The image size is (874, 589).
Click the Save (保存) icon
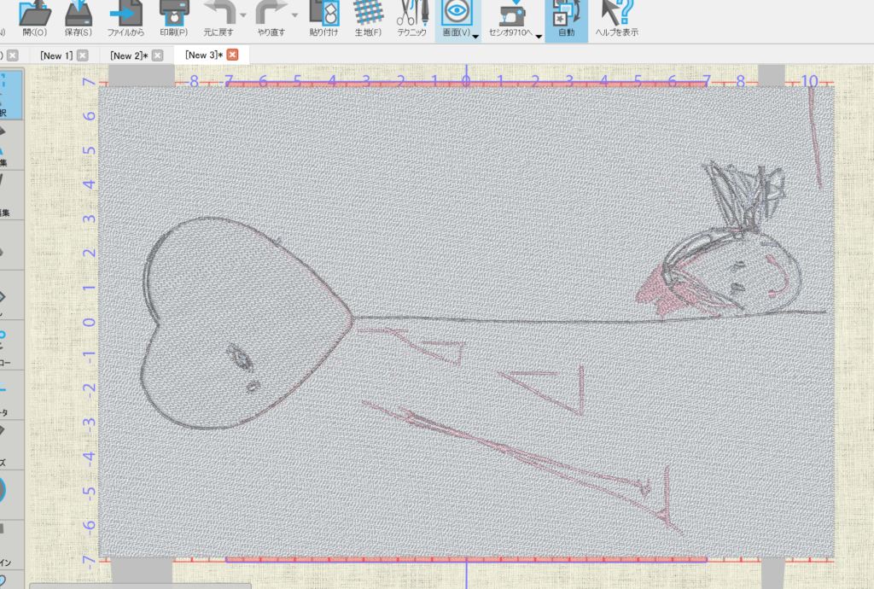click(79, 15)
